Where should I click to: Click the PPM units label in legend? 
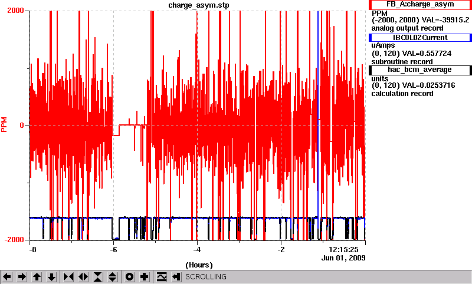(x=379, y=14)
